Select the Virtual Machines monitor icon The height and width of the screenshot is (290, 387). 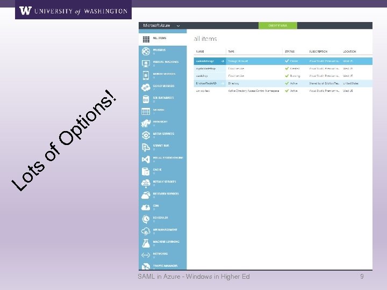click(146, 63)
